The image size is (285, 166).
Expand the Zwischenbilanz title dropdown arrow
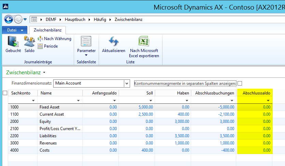(44, 73)
